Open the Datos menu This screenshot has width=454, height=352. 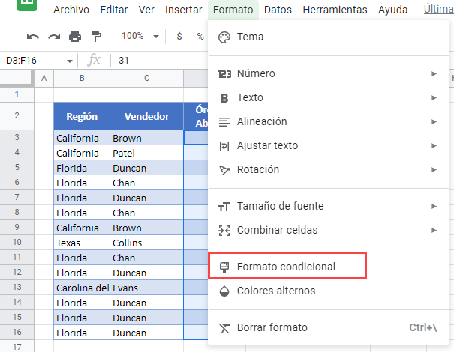(x=278, y=10)
